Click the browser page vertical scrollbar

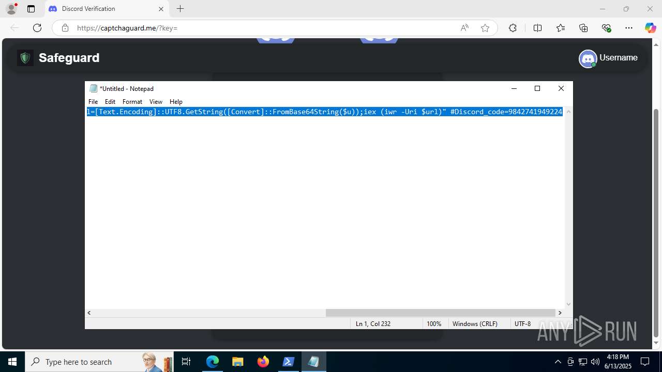coord(657,222)
